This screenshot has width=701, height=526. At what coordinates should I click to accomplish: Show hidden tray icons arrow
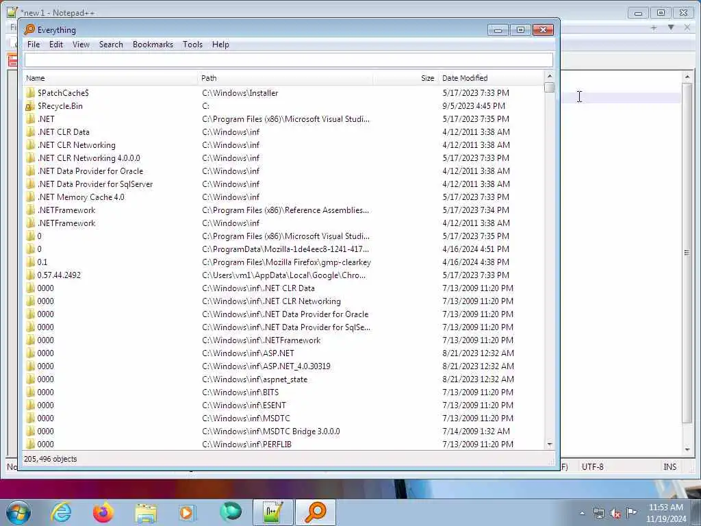(x=582, y=514)
